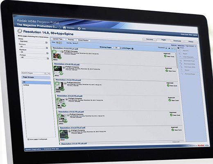Toggle the Compare checkbox in side panel
The width and height of the screenshot is (213, 164).
pos(178,48)
